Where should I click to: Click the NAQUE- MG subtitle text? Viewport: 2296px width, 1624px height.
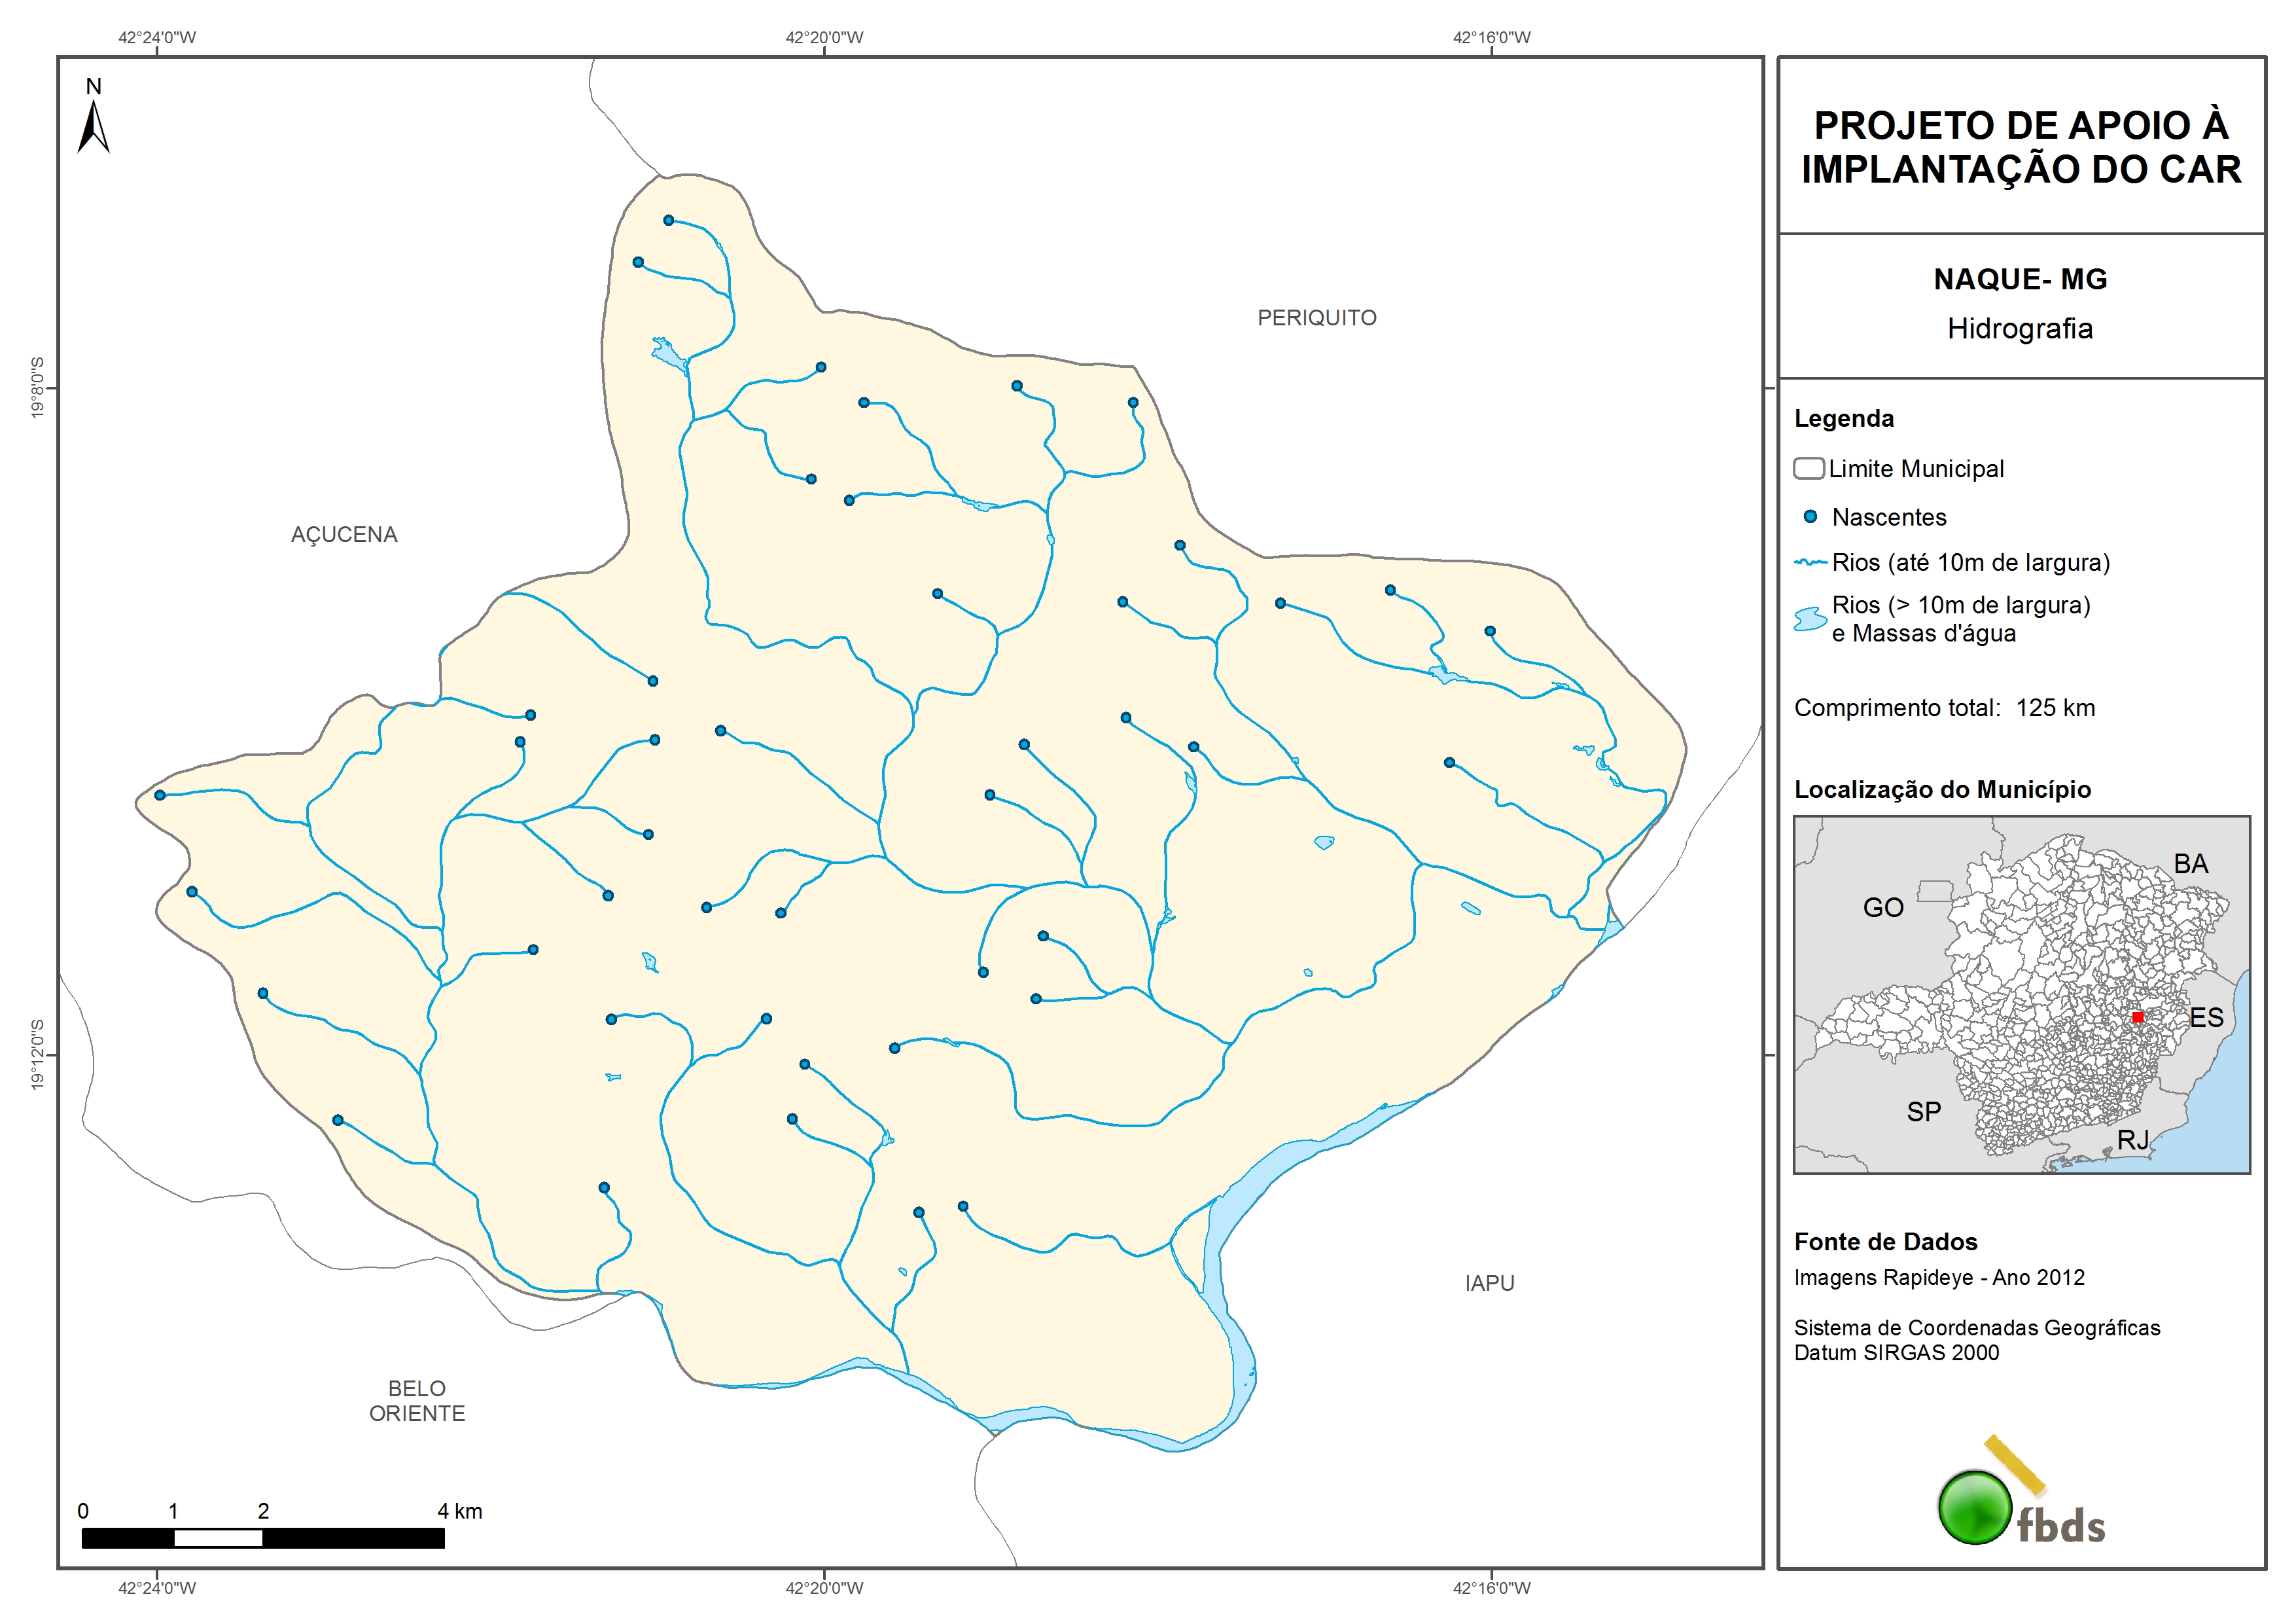2020,279
